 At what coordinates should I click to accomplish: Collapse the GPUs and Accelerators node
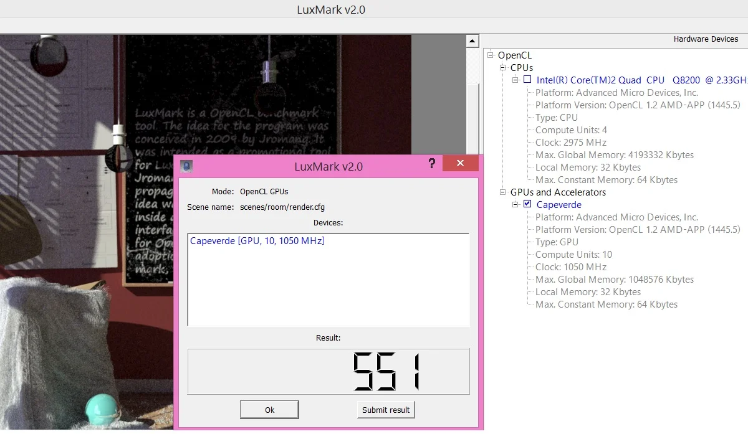(x=503, y=192)
